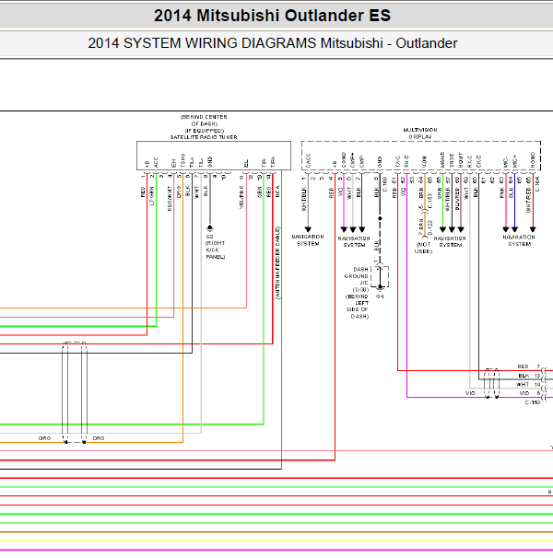Click 'NAVIGATION SYSTEM' label under WHT/BLK pin 1

(x=308, y=240)
